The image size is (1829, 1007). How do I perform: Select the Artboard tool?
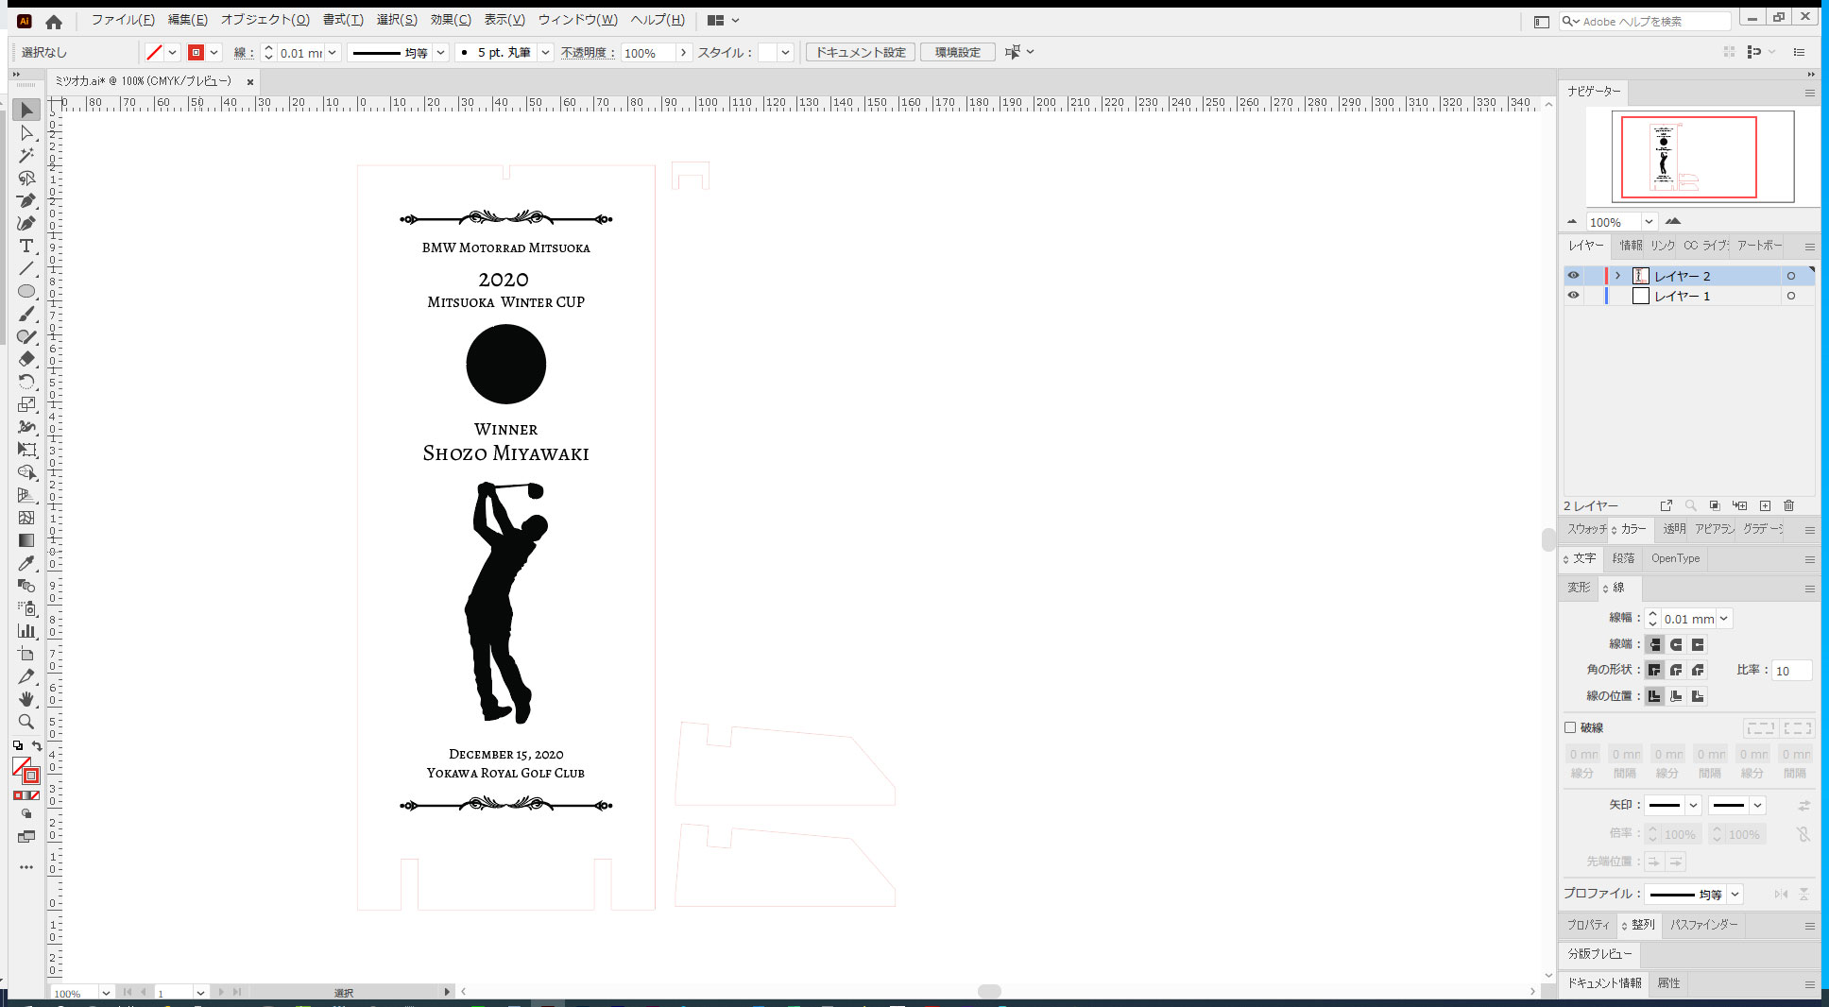tap(26, 654)
